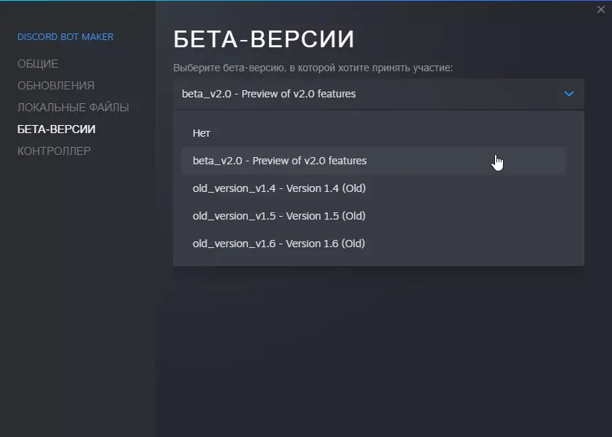Click the large БЕТА-ВЕРСИИ page heading

[x=264, y=39]
